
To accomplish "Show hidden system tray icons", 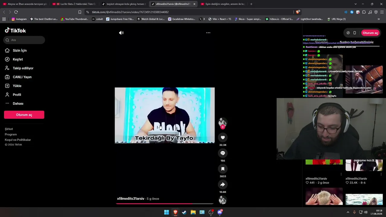I will 348,212.
